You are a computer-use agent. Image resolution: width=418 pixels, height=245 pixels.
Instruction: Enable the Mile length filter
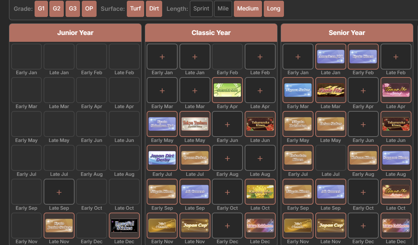[x=223, y=9]
